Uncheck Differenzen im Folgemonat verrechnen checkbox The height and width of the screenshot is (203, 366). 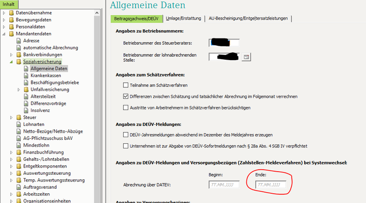pos(126,97)
